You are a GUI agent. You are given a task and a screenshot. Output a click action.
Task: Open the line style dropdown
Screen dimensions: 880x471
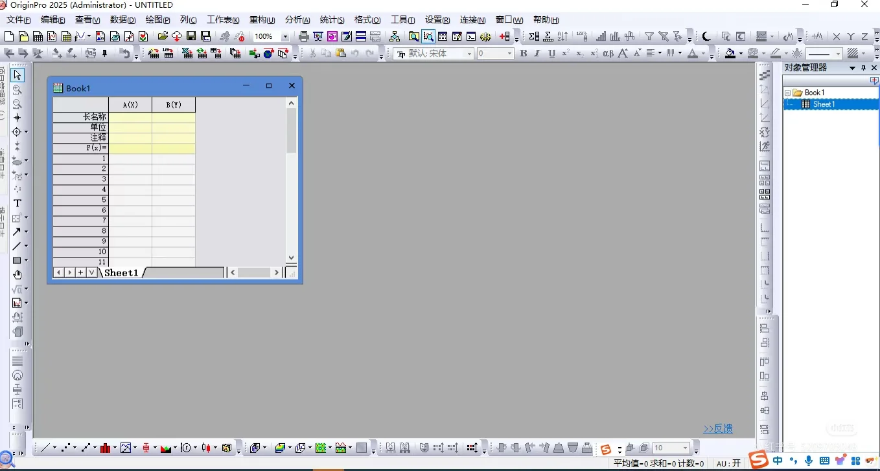pos(838,54)
